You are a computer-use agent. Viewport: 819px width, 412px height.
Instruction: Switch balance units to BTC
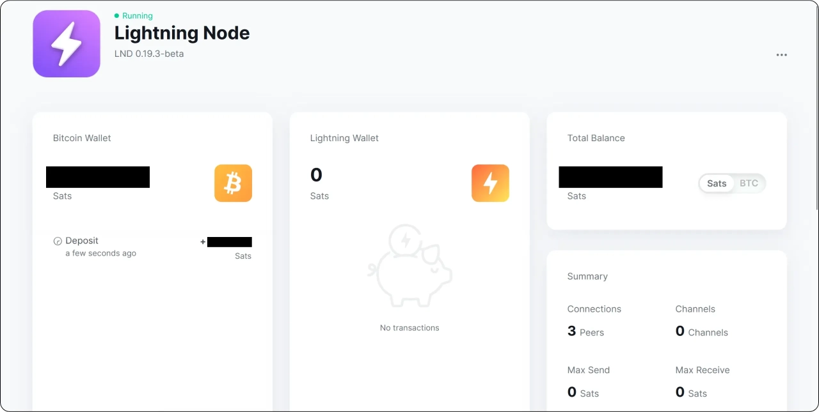[x=749, y=183]
